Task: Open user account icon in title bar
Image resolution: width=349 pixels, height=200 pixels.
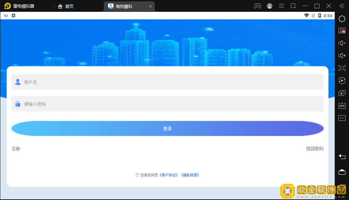Action: (270, 6)
